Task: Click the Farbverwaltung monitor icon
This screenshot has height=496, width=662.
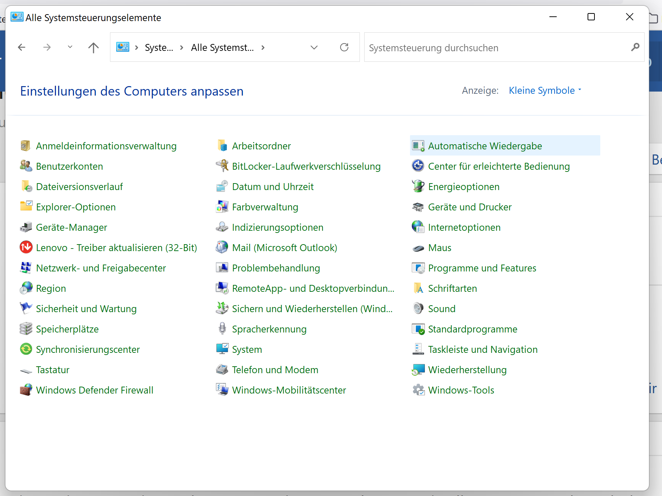Action: (x=222, y=207)
